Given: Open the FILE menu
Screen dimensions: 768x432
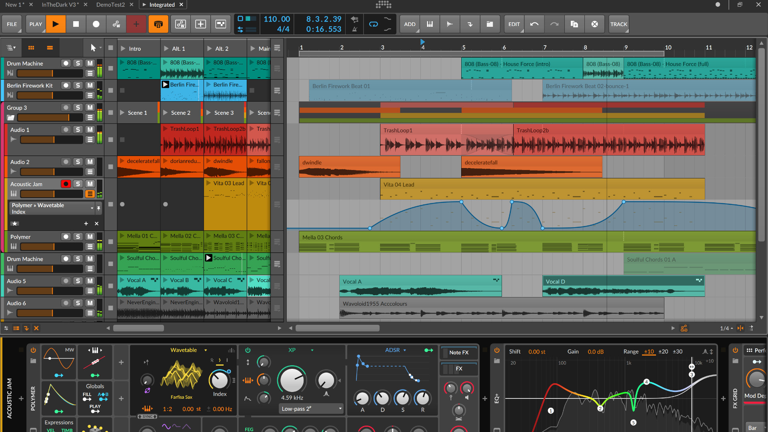Looking at the screenshot, I should [x=12, y=24].
